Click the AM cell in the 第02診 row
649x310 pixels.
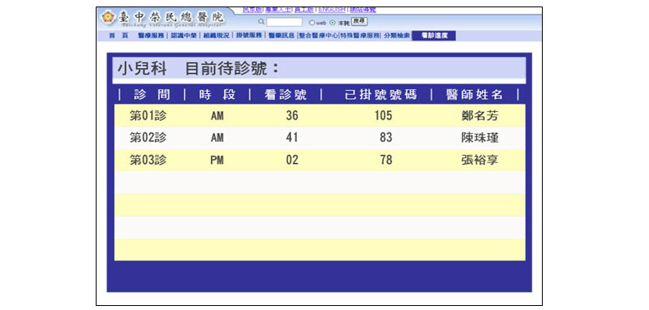[x=217, y=138]
